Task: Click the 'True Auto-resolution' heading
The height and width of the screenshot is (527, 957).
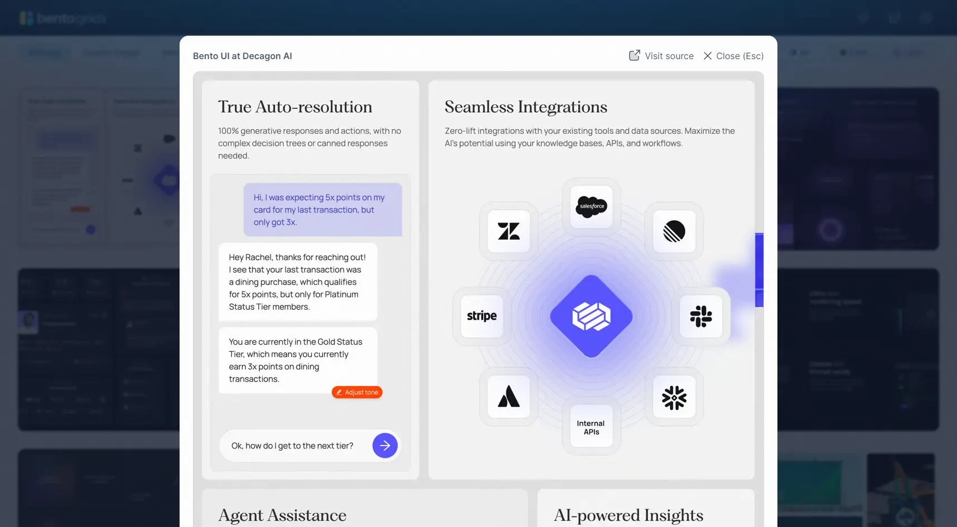Action: 295,107
